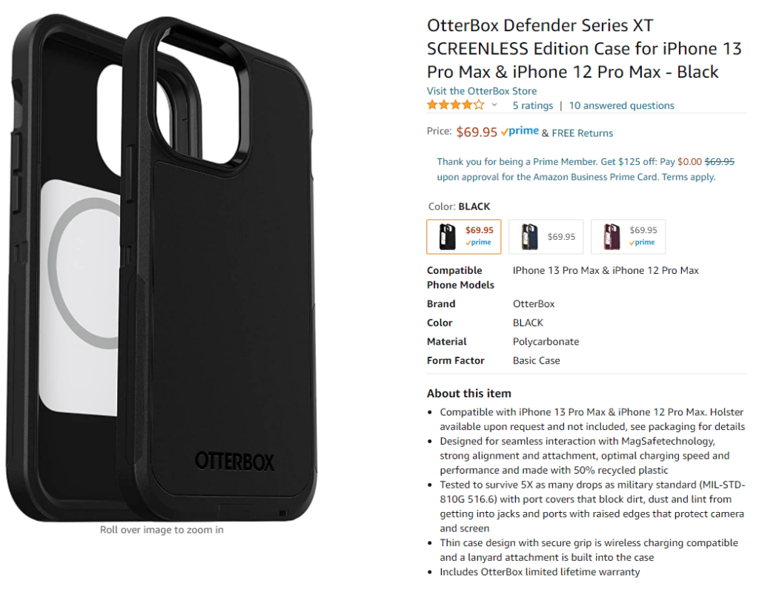Viewport: 759px width, 592px height.
Task: Click the blue case thumbnail icon
Action: tap(529, 237)
